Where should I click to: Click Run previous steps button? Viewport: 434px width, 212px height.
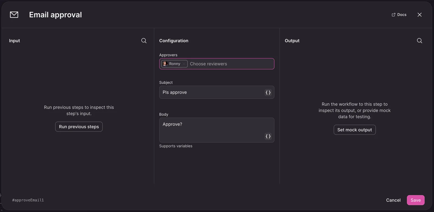[79, 127]
